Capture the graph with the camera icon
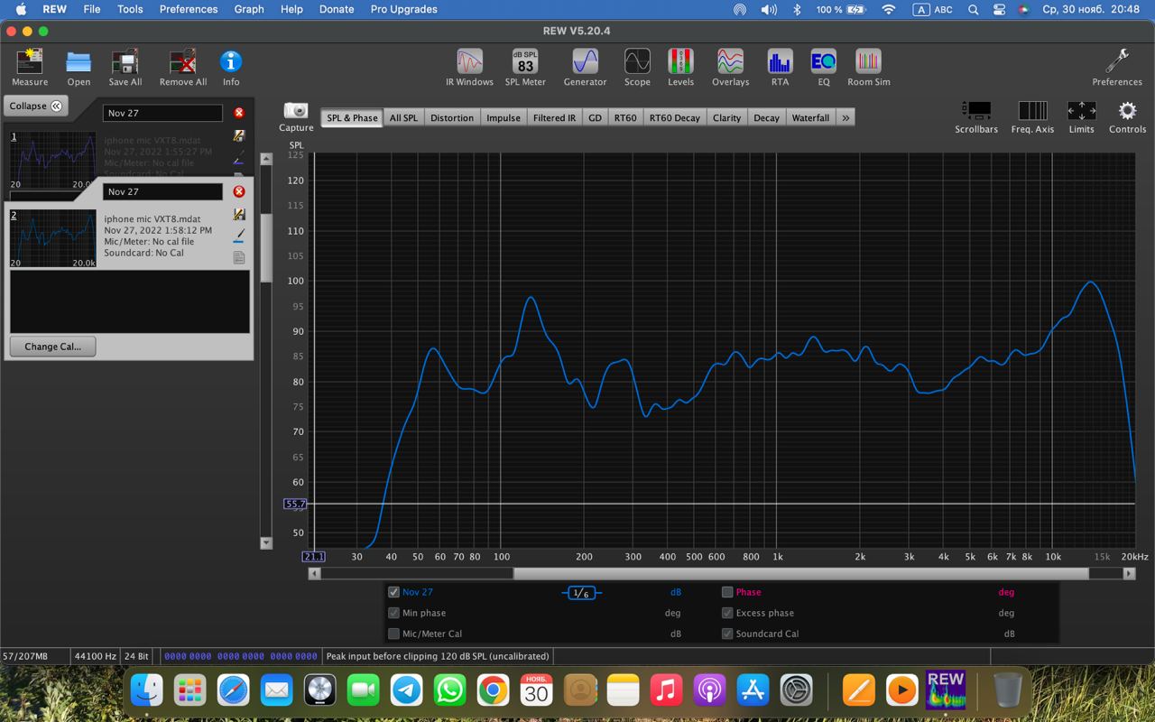Viewport: 1155px width, 722px height. click(296, 110)
